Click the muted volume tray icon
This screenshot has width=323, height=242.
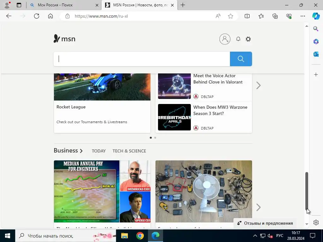(270, 236)
